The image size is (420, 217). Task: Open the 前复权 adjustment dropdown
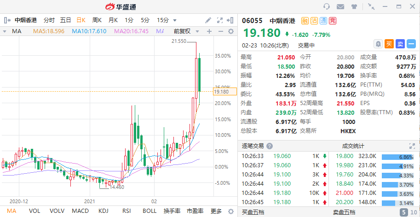(x=187, y=31)
